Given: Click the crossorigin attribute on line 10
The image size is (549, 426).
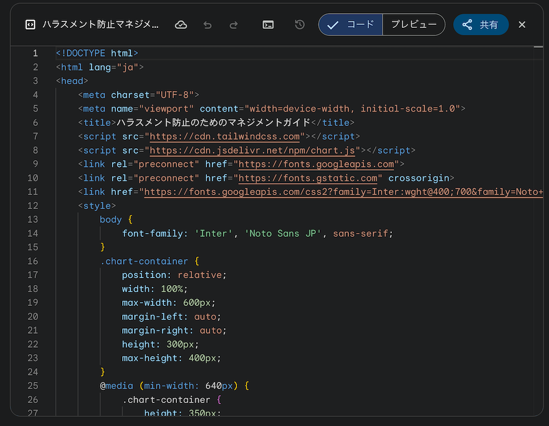Looking at the screenshot, I should pos(419,178).
